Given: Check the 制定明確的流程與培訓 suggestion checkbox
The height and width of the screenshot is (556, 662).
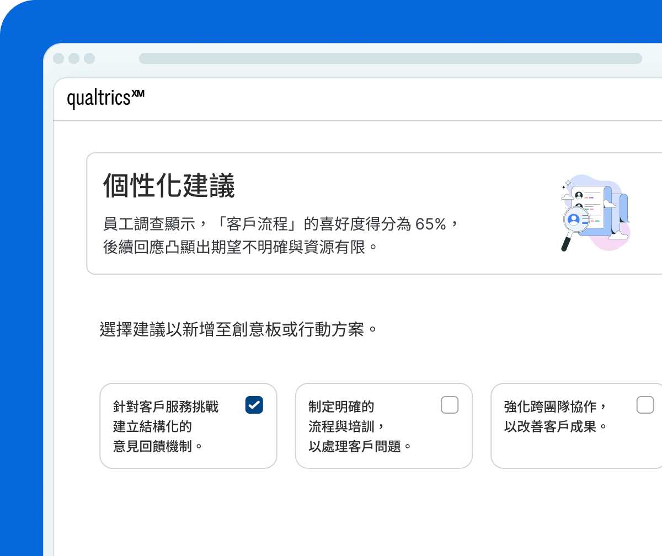Looking at the screenshot, I should click(x=450, y=405).
